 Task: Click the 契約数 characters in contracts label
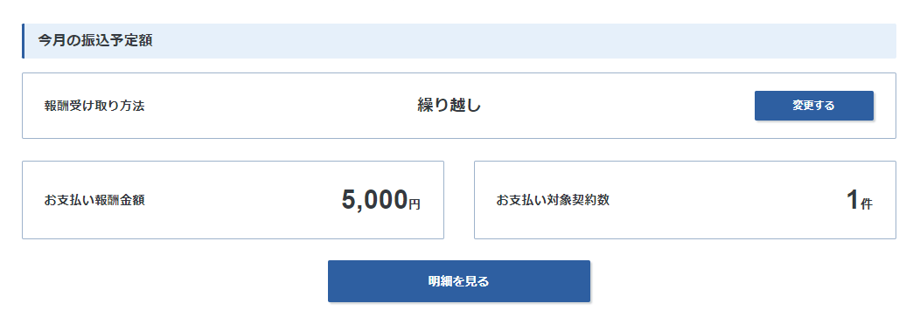click(x=591, y=200)
